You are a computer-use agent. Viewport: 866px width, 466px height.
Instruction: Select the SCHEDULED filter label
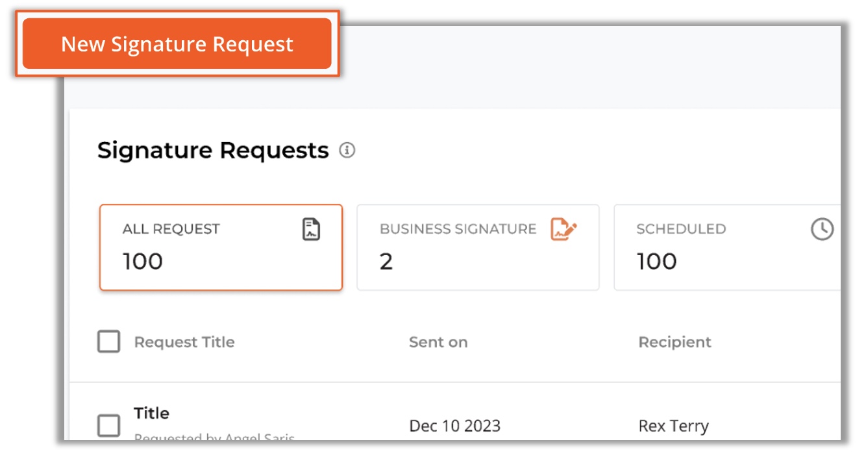(x=681, y=229)
